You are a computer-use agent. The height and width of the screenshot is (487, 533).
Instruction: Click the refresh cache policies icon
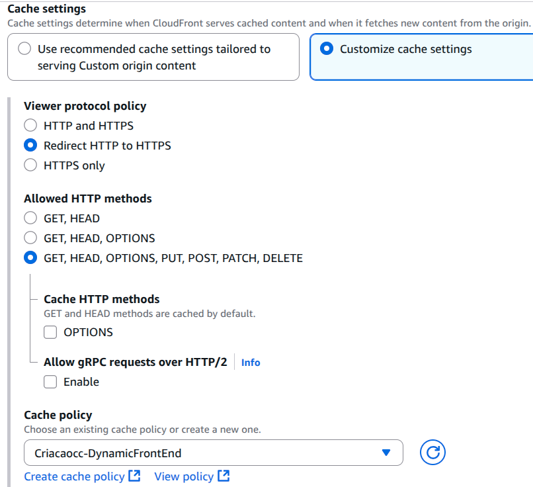click(432, 453)
